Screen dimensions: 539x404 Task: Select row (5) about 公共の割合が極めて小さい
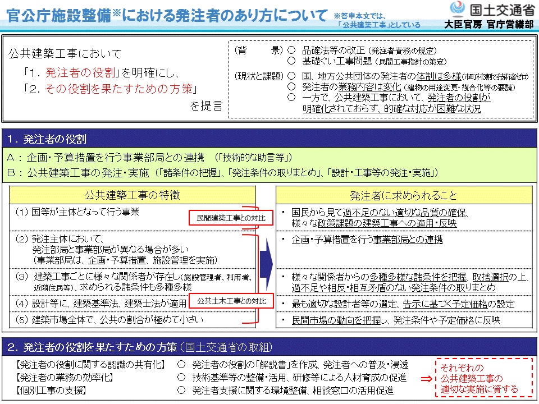tap(109, 320)
